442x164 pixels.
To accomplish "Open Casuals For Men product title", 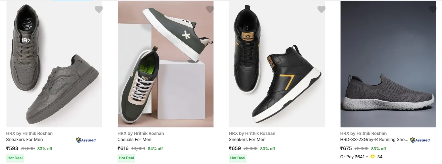I will tap(135, 140).
